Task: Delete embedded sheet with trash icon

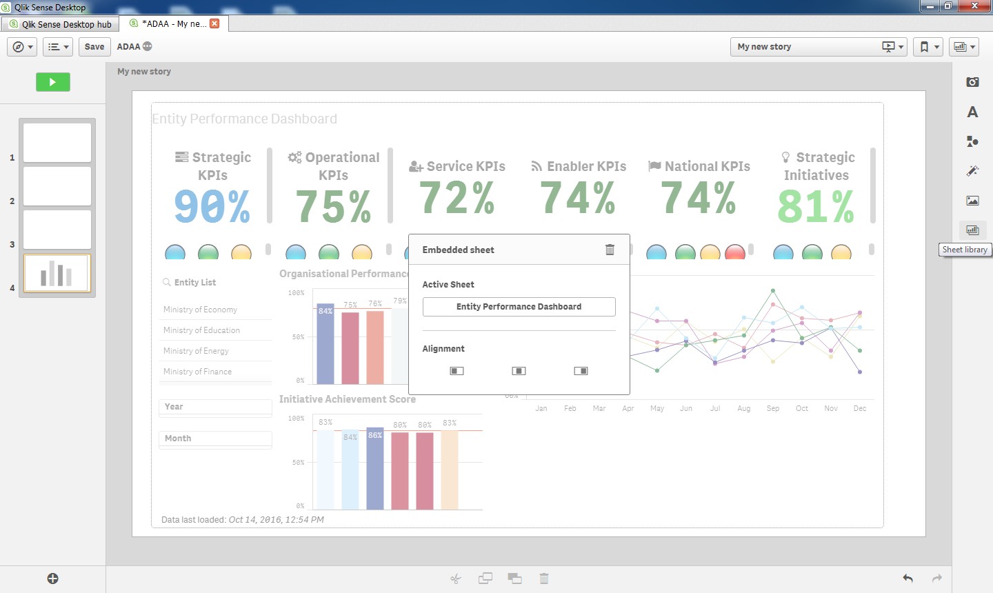Action: pyautogui.click(x=610, y=250)
